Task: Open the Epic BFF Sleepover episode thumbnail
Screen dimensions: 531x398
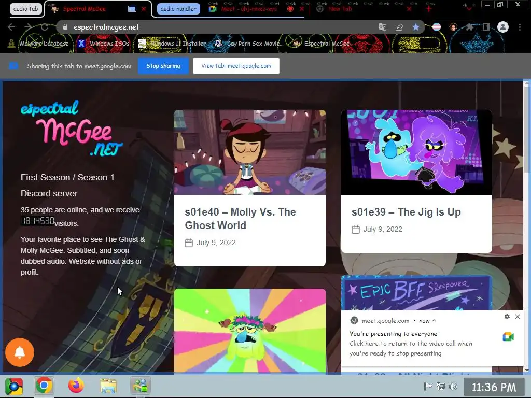Action: point(416,293)
